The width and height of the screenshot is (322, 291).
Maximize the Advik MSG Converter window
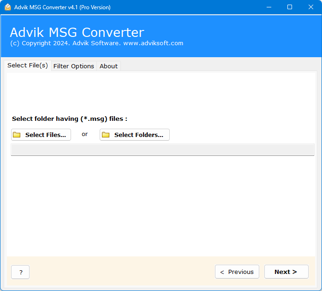click(290, 7)
